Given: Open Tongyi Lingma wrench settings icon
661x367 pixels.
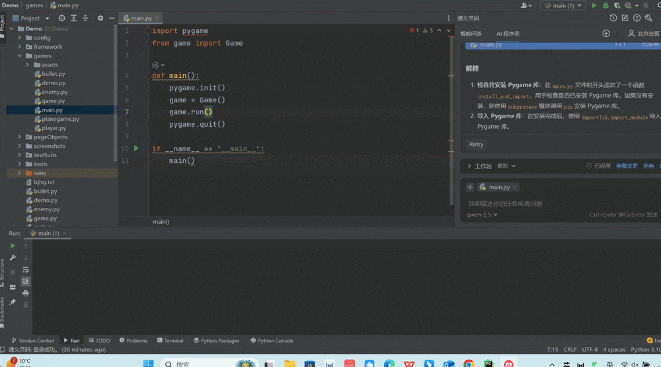Looking at the screenshot, I should coord(648,18).
